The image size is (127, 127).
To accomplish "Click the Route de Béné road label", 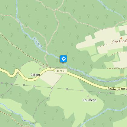I will 117,89.
